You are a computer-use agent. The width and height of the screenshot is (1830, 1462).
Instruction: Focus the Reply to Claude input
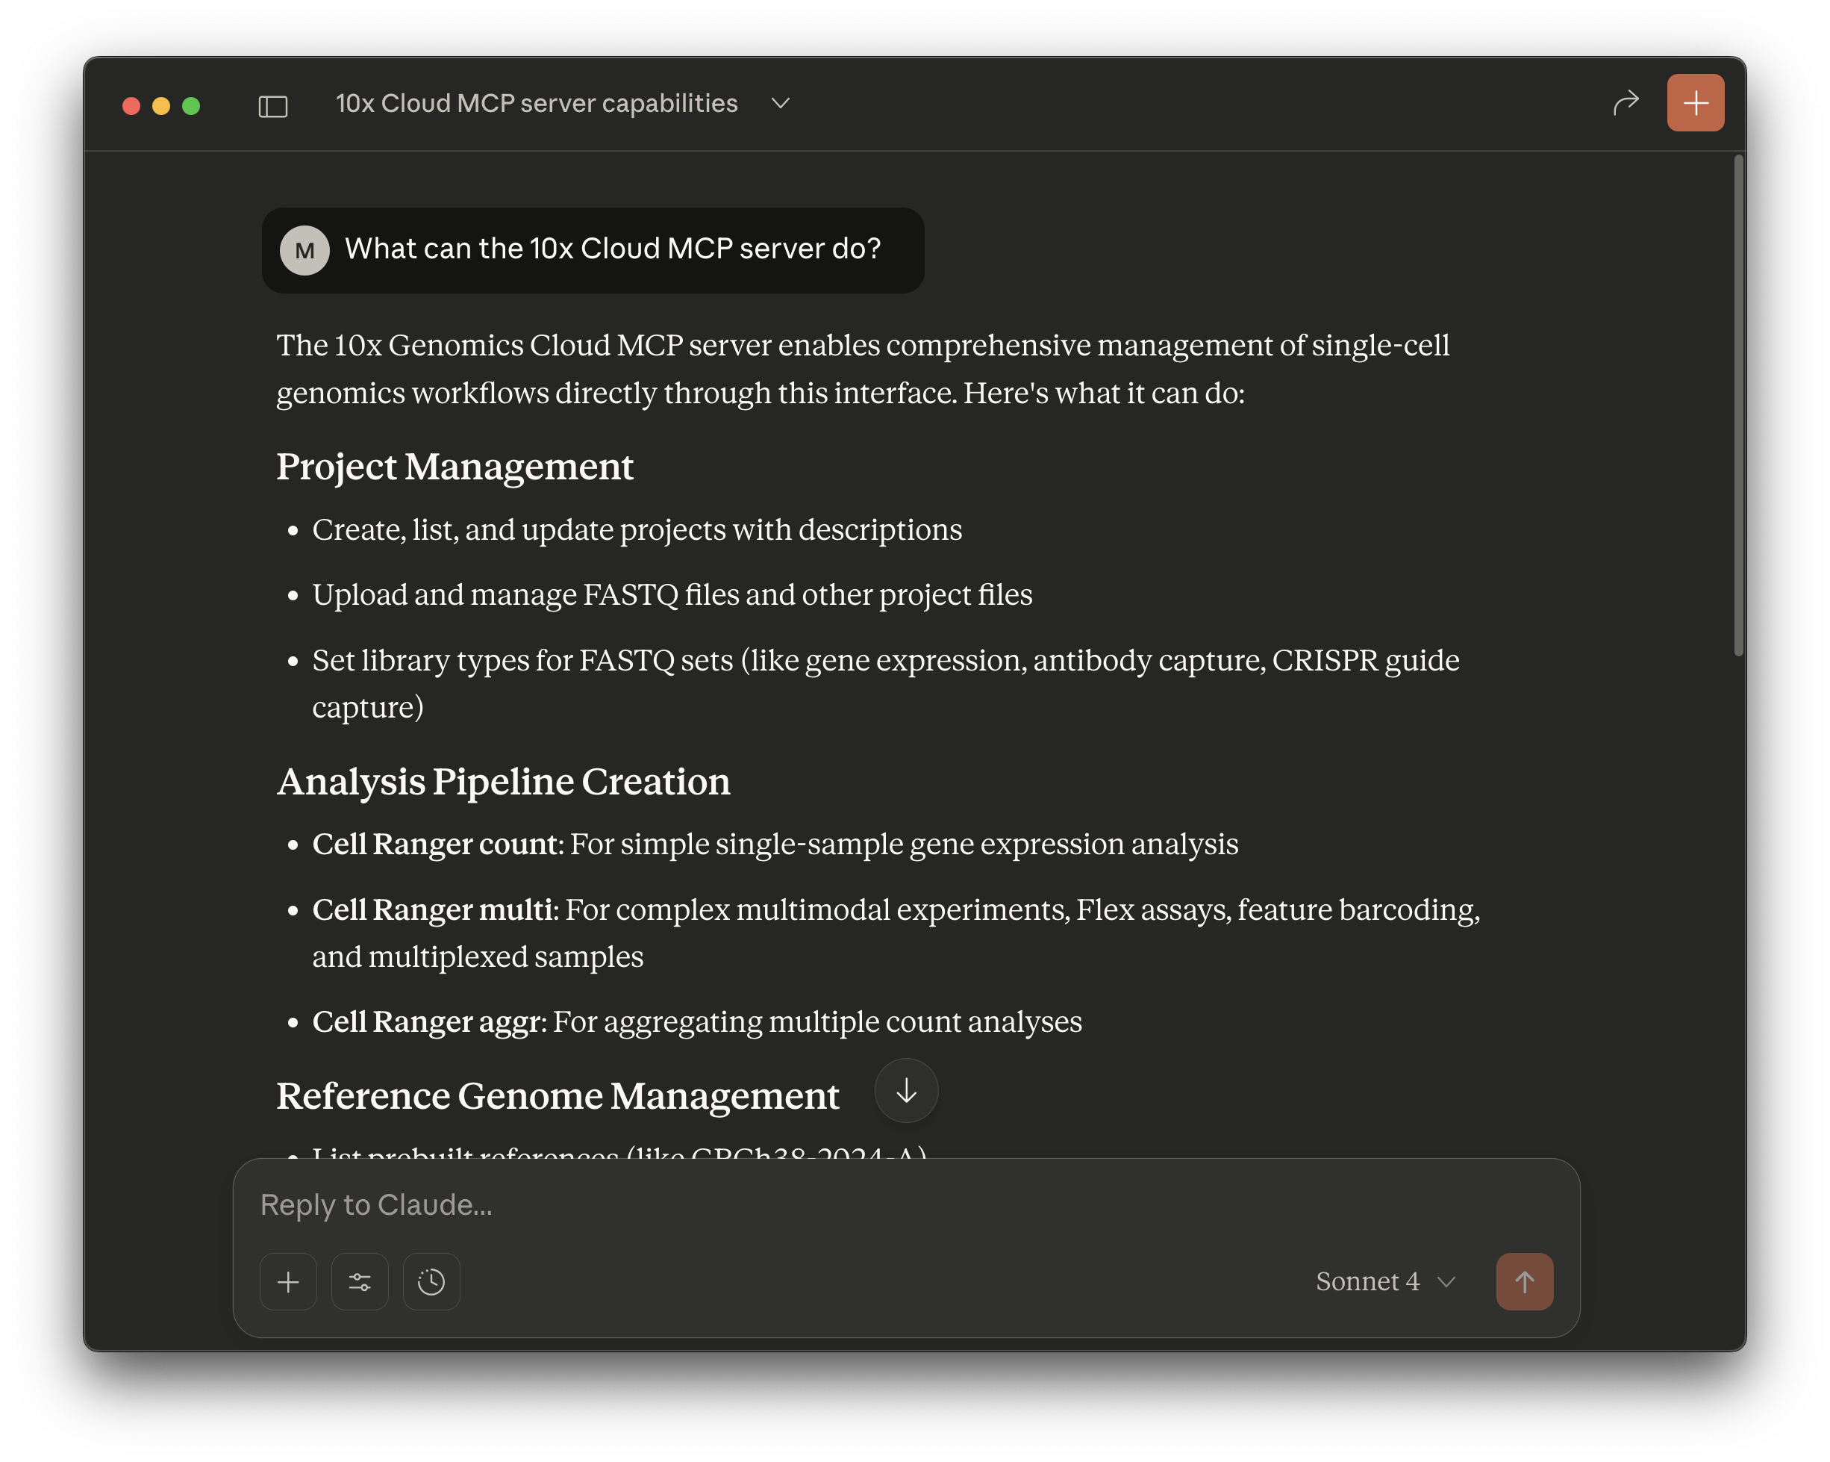[849, 1204]
